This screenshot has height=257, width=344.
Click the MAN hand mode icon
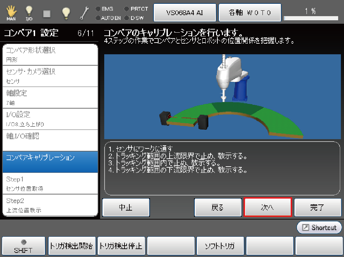(x=11, y=13)
